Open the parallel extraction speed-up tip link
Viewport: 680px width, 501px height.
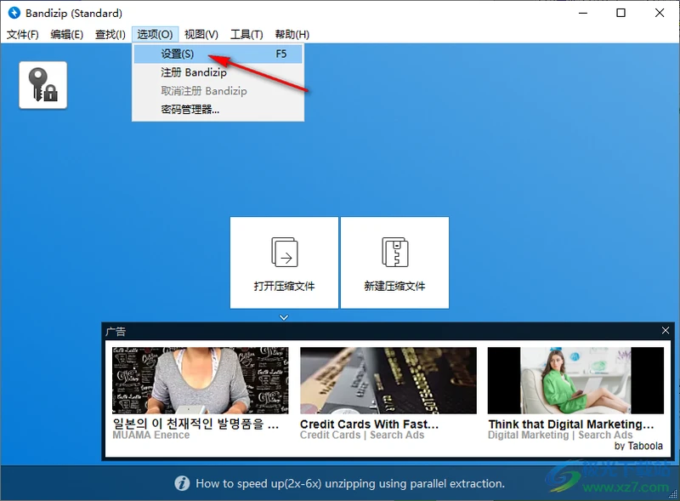[x=350, y=484]
